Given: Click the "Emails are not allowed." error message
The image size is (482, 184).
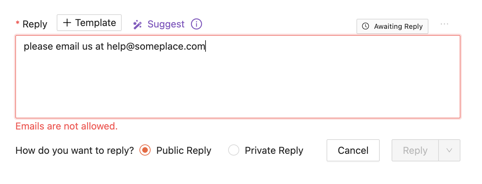Looking at the screenshot, I should point(67,126).
